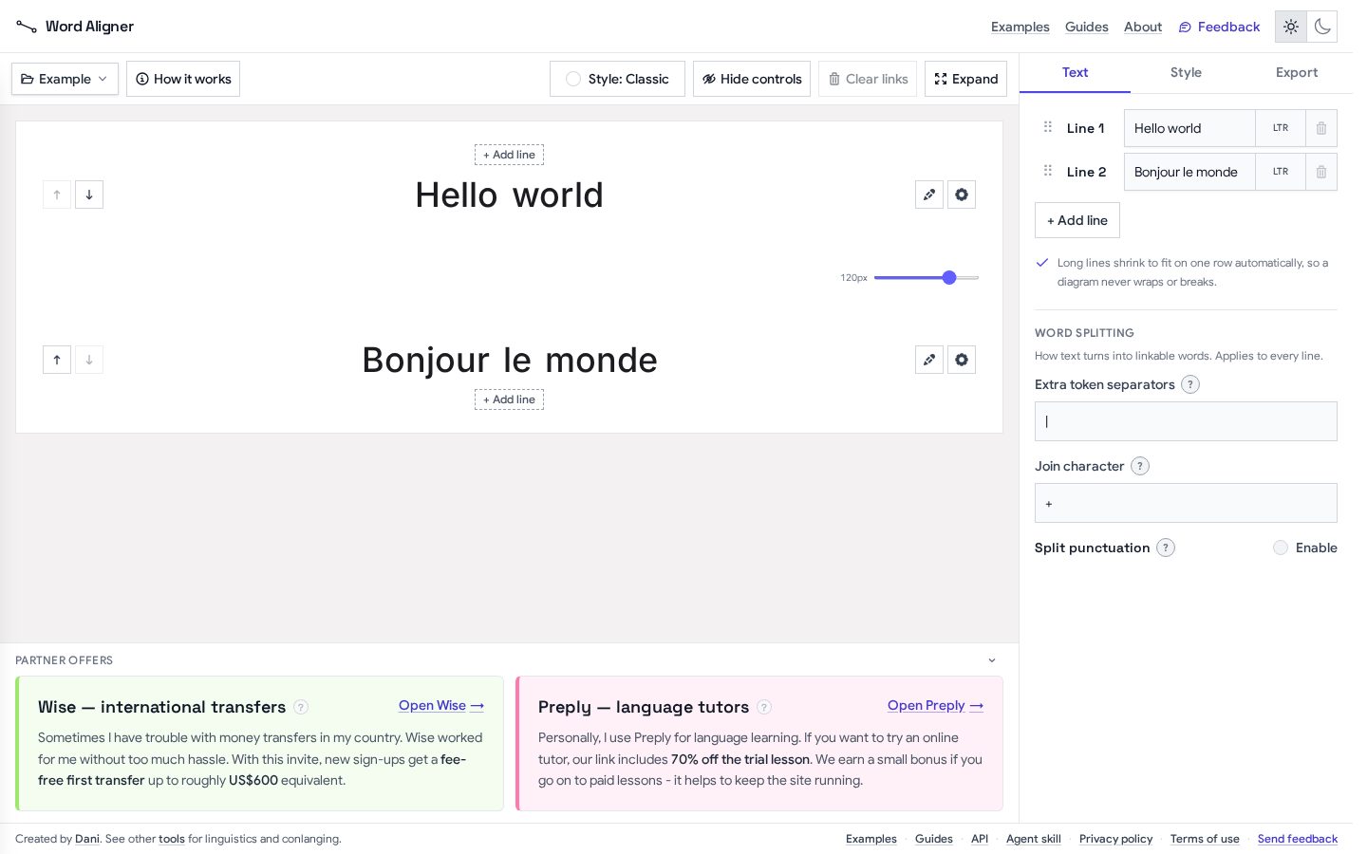The image size is (1367, 854).
Task: Open Examples in top navigation
Action: (1021, 27)
